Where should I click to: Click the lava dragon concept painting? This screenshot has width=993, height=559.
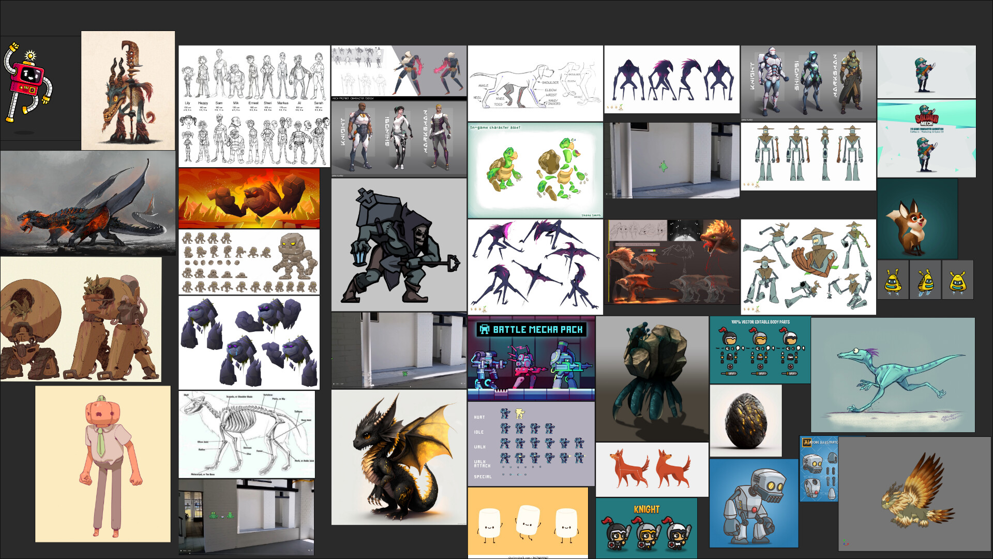(88, 203)
